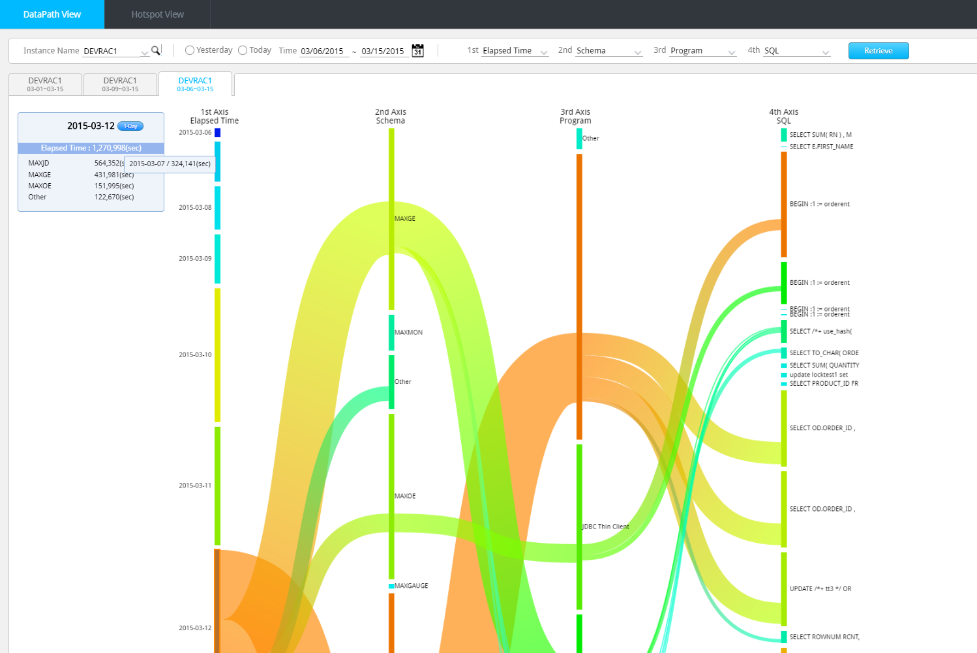Select the green 2015-03-11 elapsed time segment
The width and height of the screenshot is (977, 653).
click(218, 486)
